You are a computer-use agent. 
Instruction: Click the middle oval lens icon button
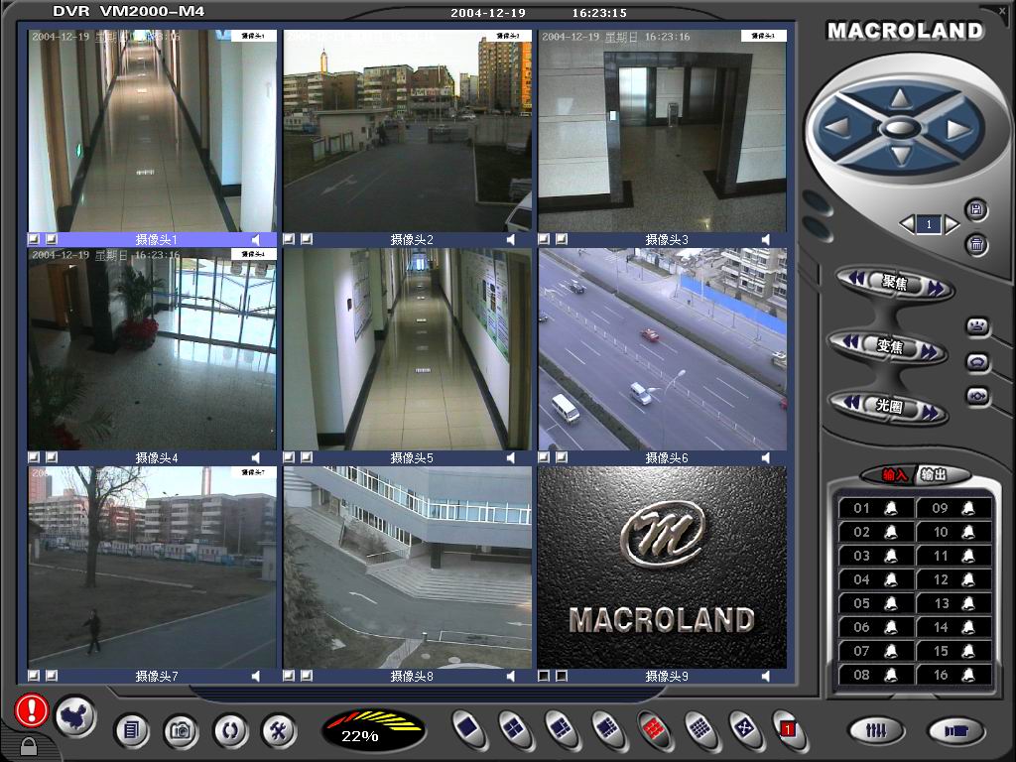[977, 361]
